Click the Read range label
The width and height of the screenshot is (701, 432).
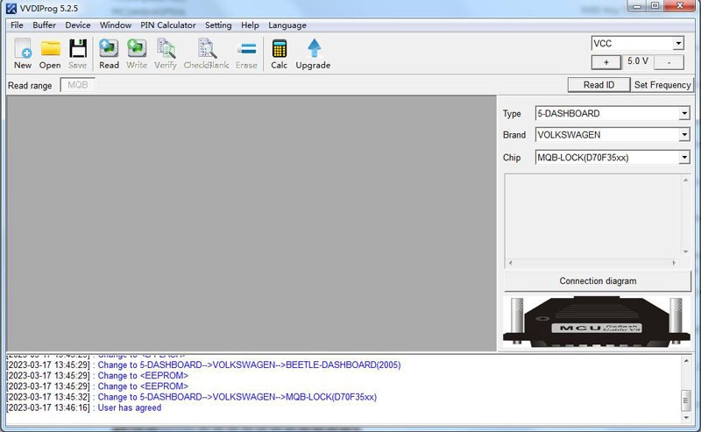[30, 85]
